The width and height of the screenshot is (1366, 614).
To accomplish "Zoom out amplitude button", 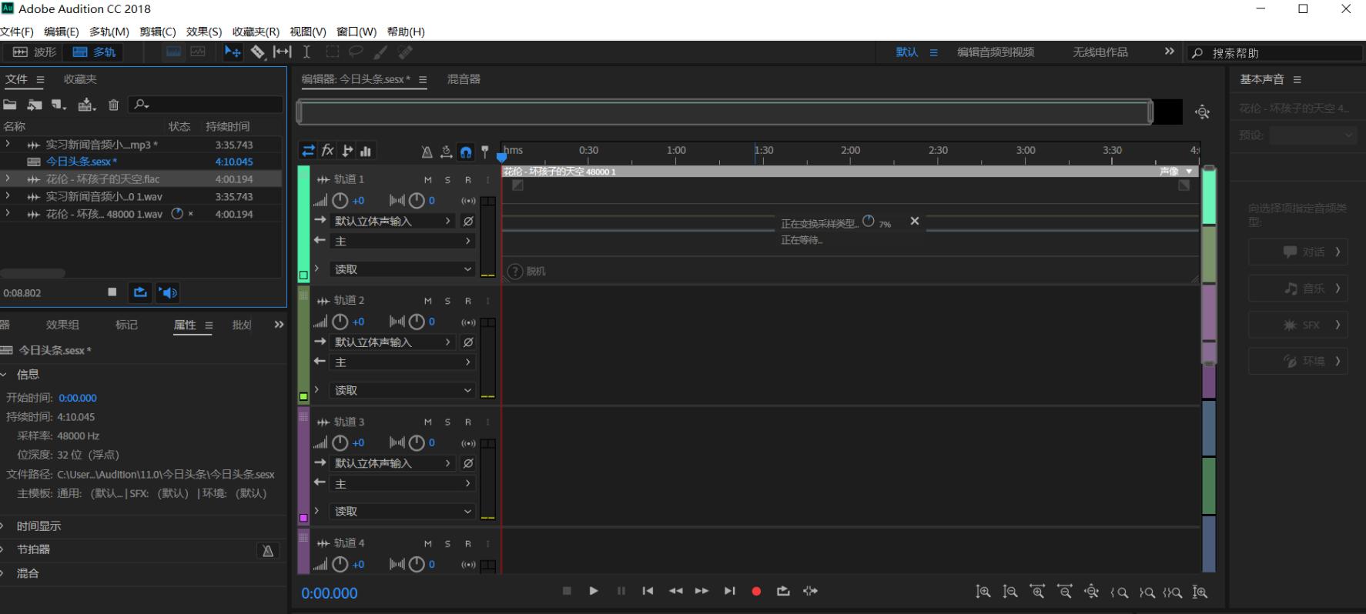I will point(1010,592).
